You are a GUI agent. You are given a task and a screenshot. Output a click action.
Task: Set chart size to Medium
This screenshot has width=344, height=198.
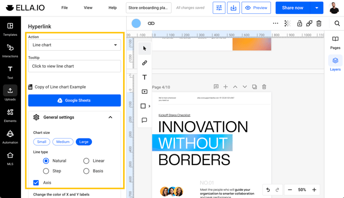[63, 142]
